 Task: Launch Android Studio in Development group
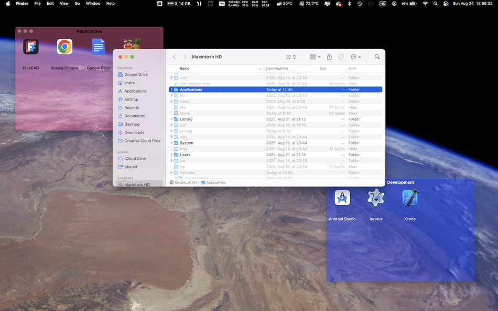tap(342, 198)
